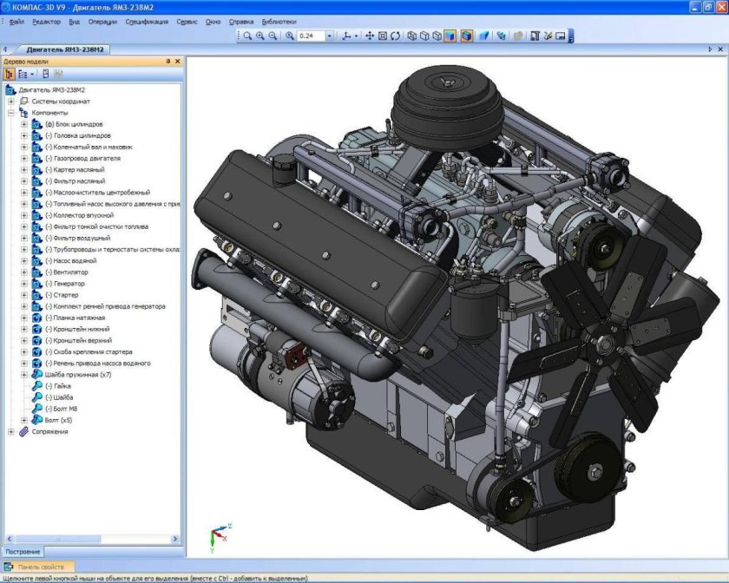Open the Спецификация menu

pyautogui.click(x=146, y=20)
